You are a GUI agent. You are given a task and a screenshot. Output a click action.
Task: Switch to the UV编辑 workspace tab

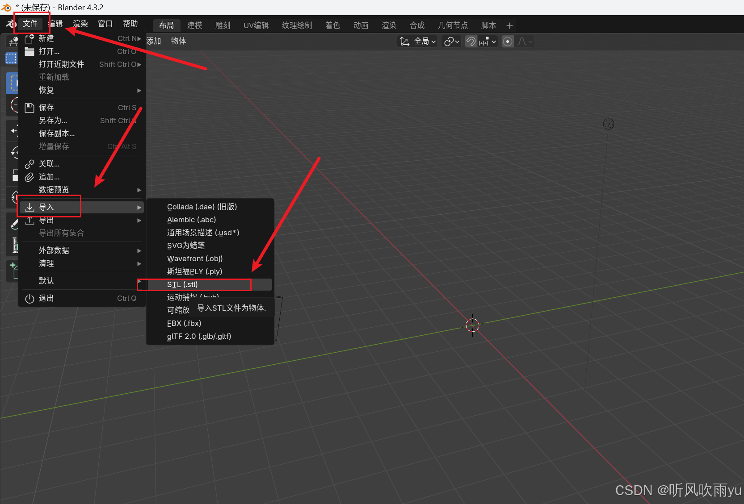pos(256,25)
